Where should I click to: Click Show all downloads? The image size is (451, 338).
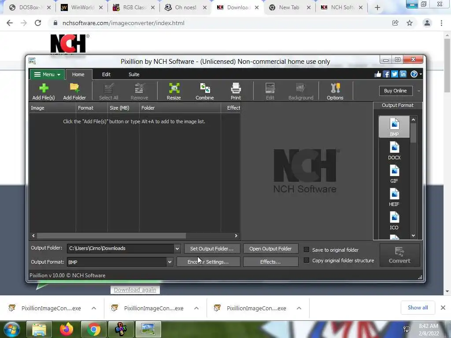[418, 308]
